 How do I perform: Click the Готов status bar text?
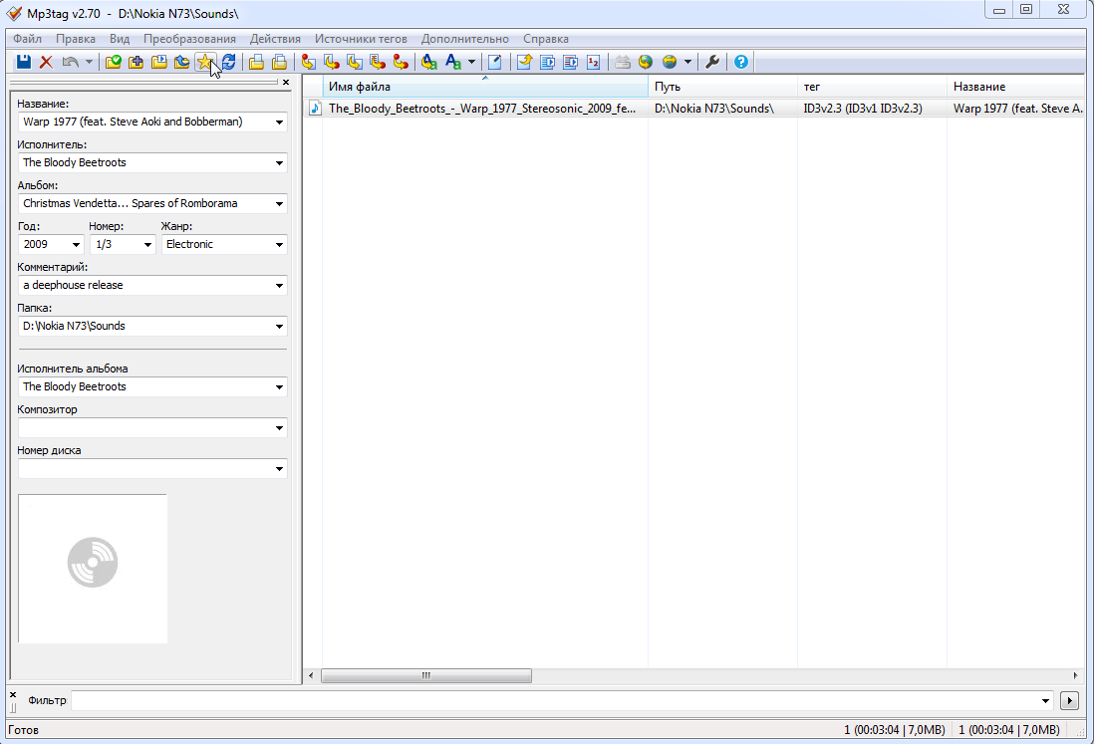pyautogui.click(x=24, y=730)
